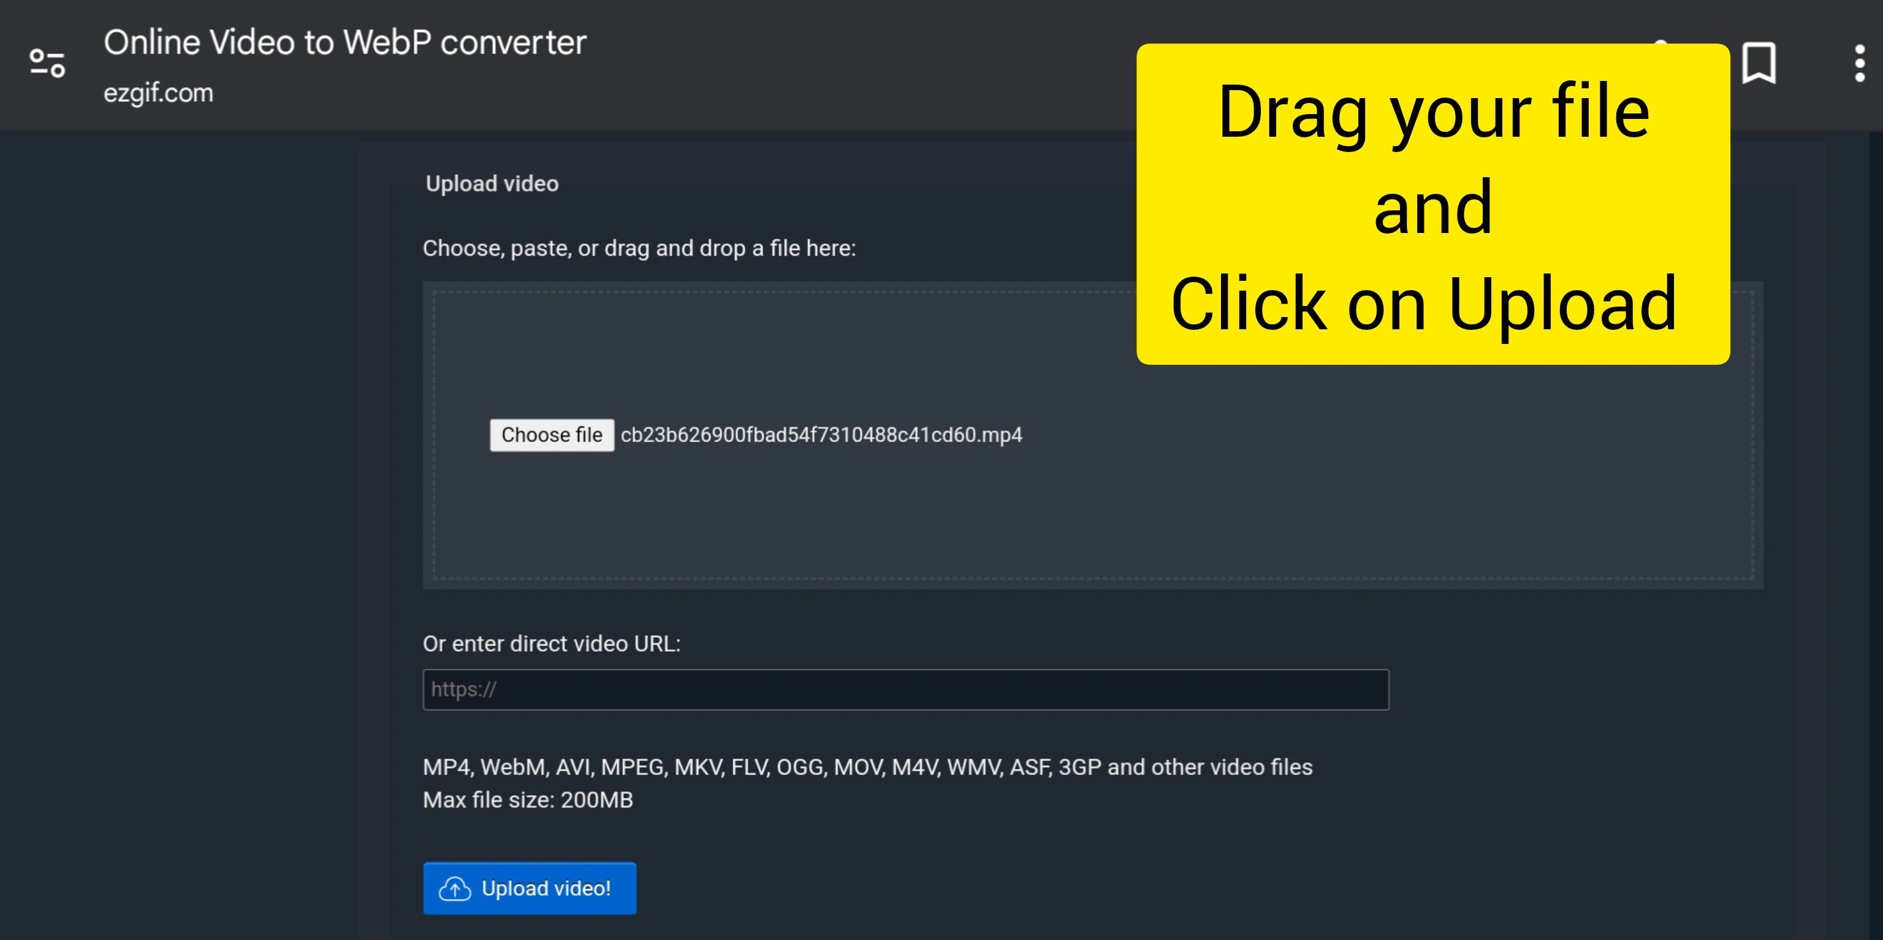Image resolution: width=1883 pixels, height=940 pixels.
Task: Open site settings icon beside page title
Action: [48, 63]
